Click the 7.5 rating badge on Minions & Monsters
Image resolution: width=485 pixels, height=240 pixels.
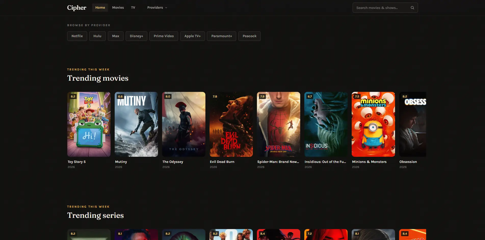pos(357,96)
